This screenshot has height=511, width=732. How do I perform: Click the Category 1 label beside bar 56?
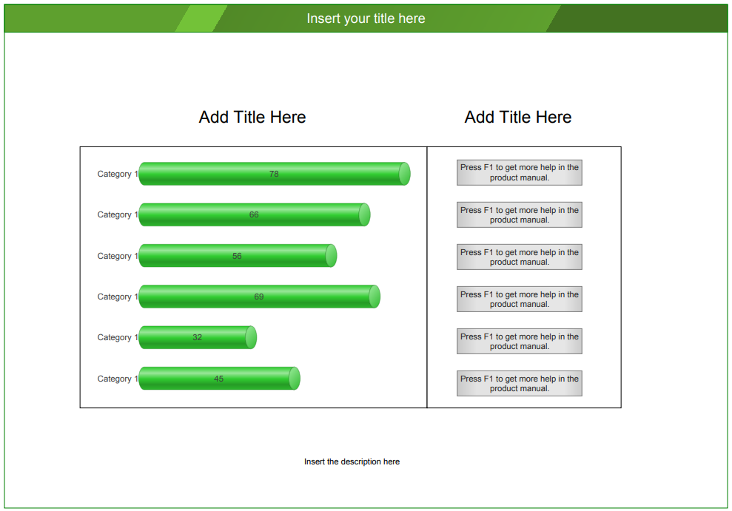click(x=118, y=256)
